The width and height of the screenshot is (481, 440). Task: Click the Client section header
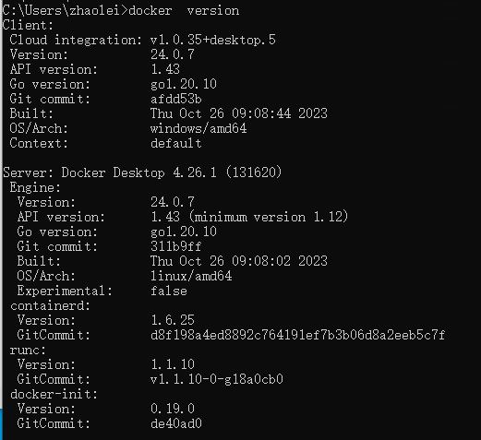point(28,25)
